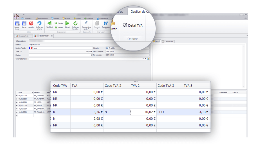This screenshot has height=151, width=261.
Task: Jump to Dernier record
Action: coord(59,27)
